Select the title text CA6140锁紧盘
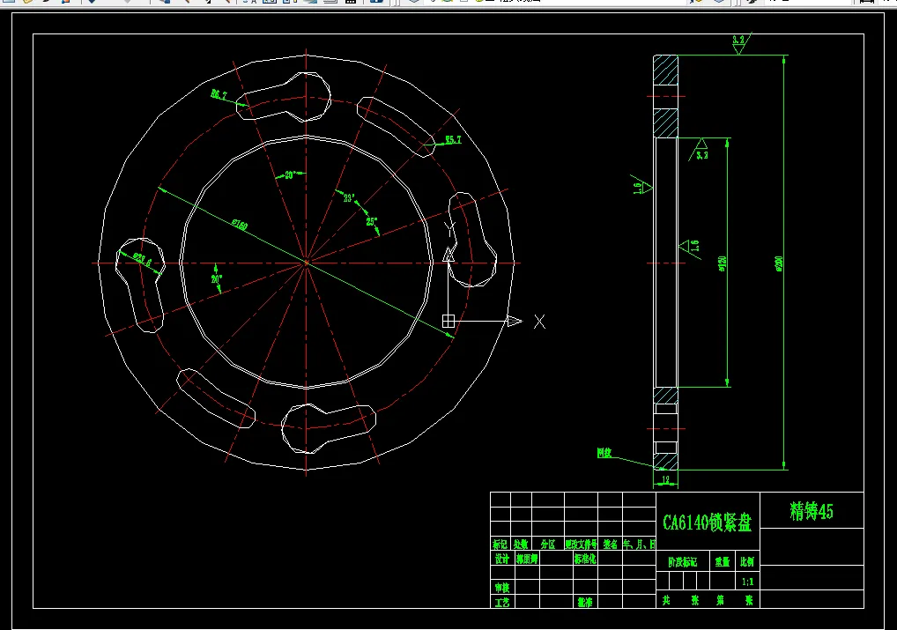897x630 pixels. click(x=707, y=523)
